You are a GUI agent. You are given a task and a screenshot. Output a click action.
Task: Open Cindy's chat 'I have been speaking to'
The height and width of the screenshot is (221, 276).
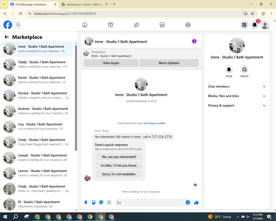tap(37, 188)
